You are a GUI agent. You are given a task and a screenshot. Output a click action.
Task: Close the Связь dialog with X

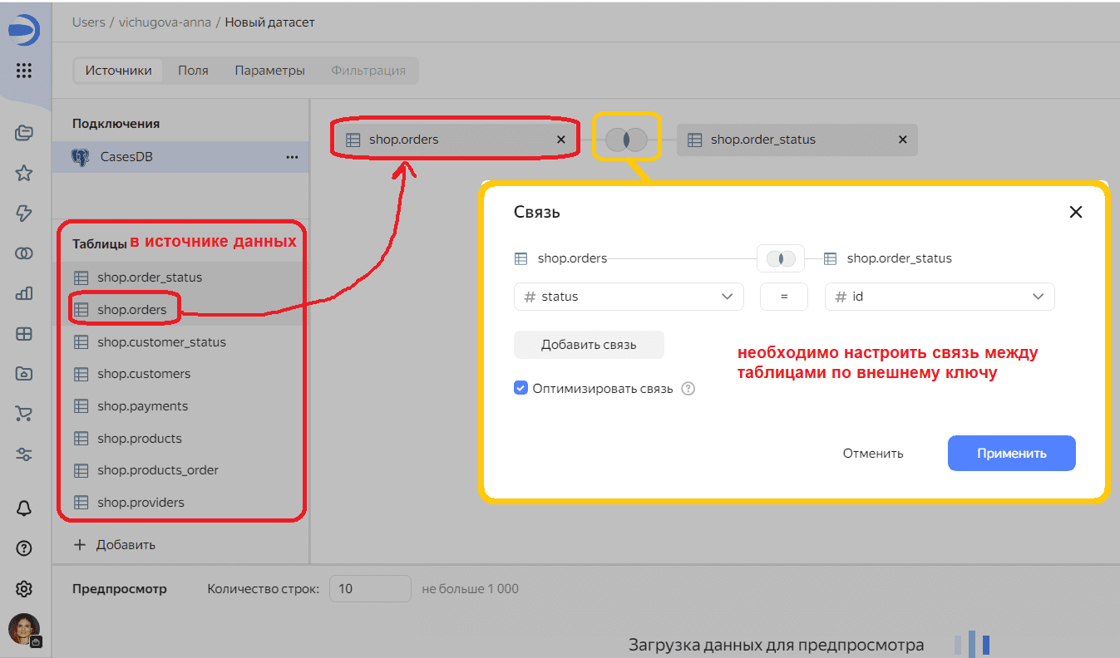[1076, 212]
